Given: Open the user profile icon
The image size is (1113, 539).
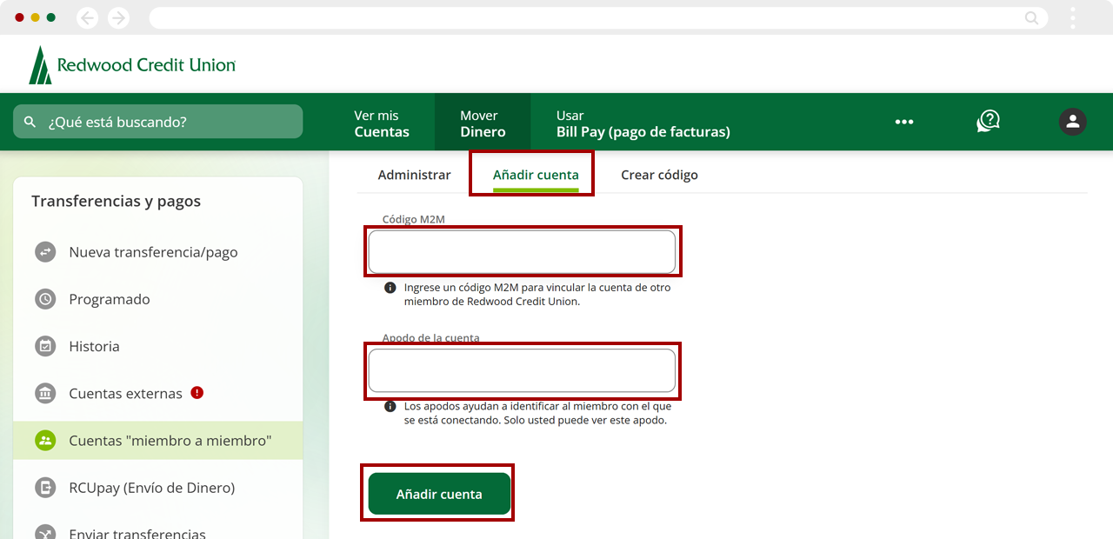Looking at the screenshot, I should 1072,122.
